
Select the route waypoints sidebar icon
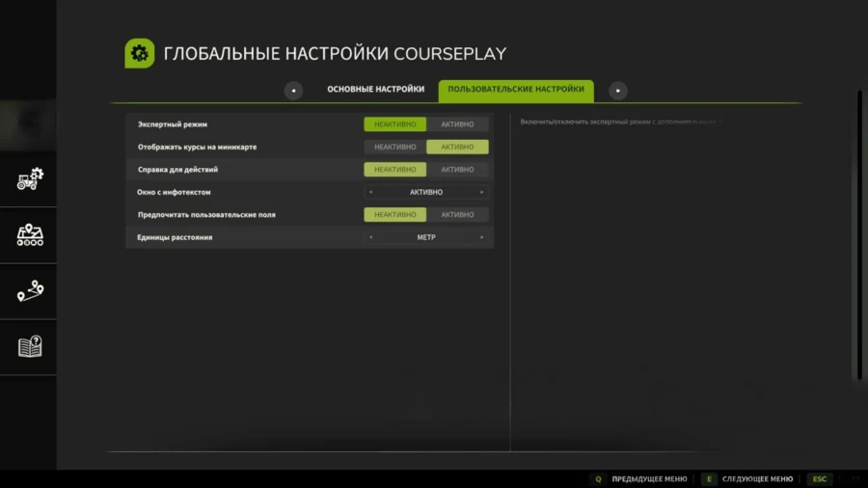(30, 291)
